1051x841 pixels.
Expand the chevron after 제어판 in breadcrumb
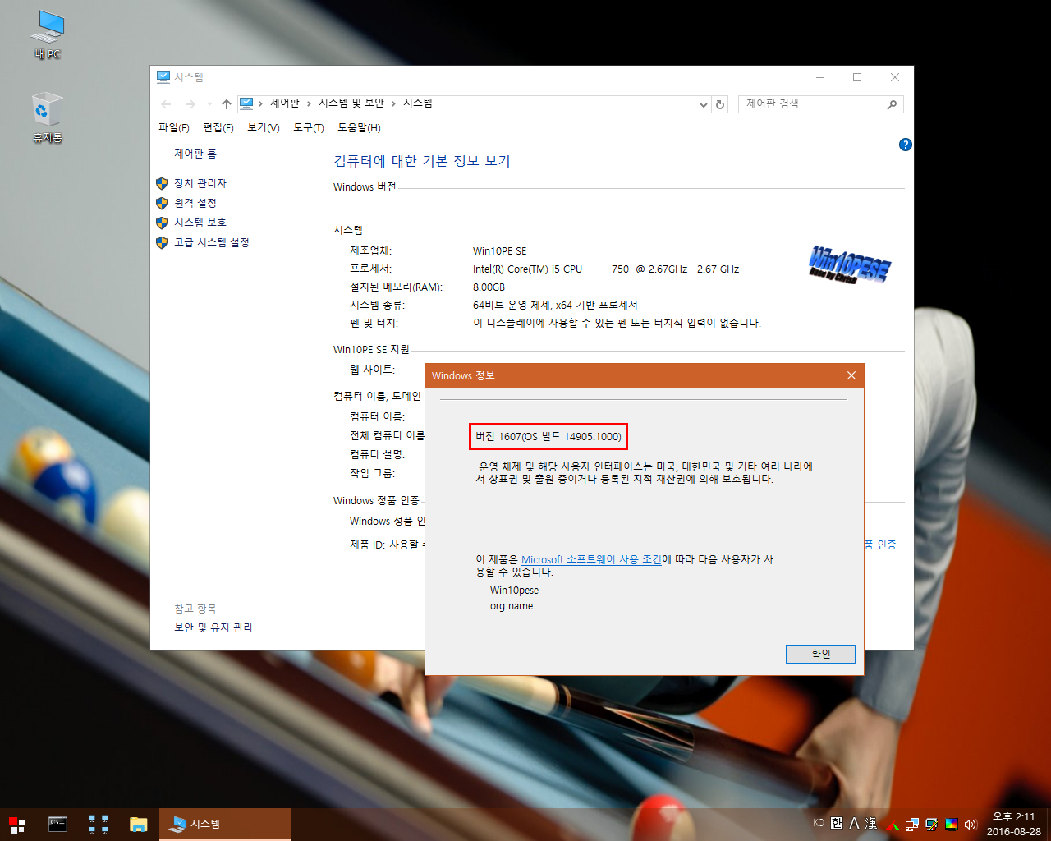(x=310, y=103)
